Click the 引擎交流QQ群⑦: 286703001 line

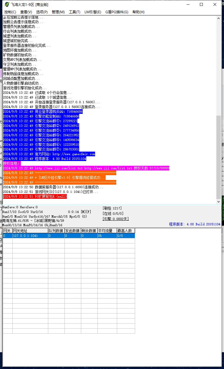click(41, 149)
